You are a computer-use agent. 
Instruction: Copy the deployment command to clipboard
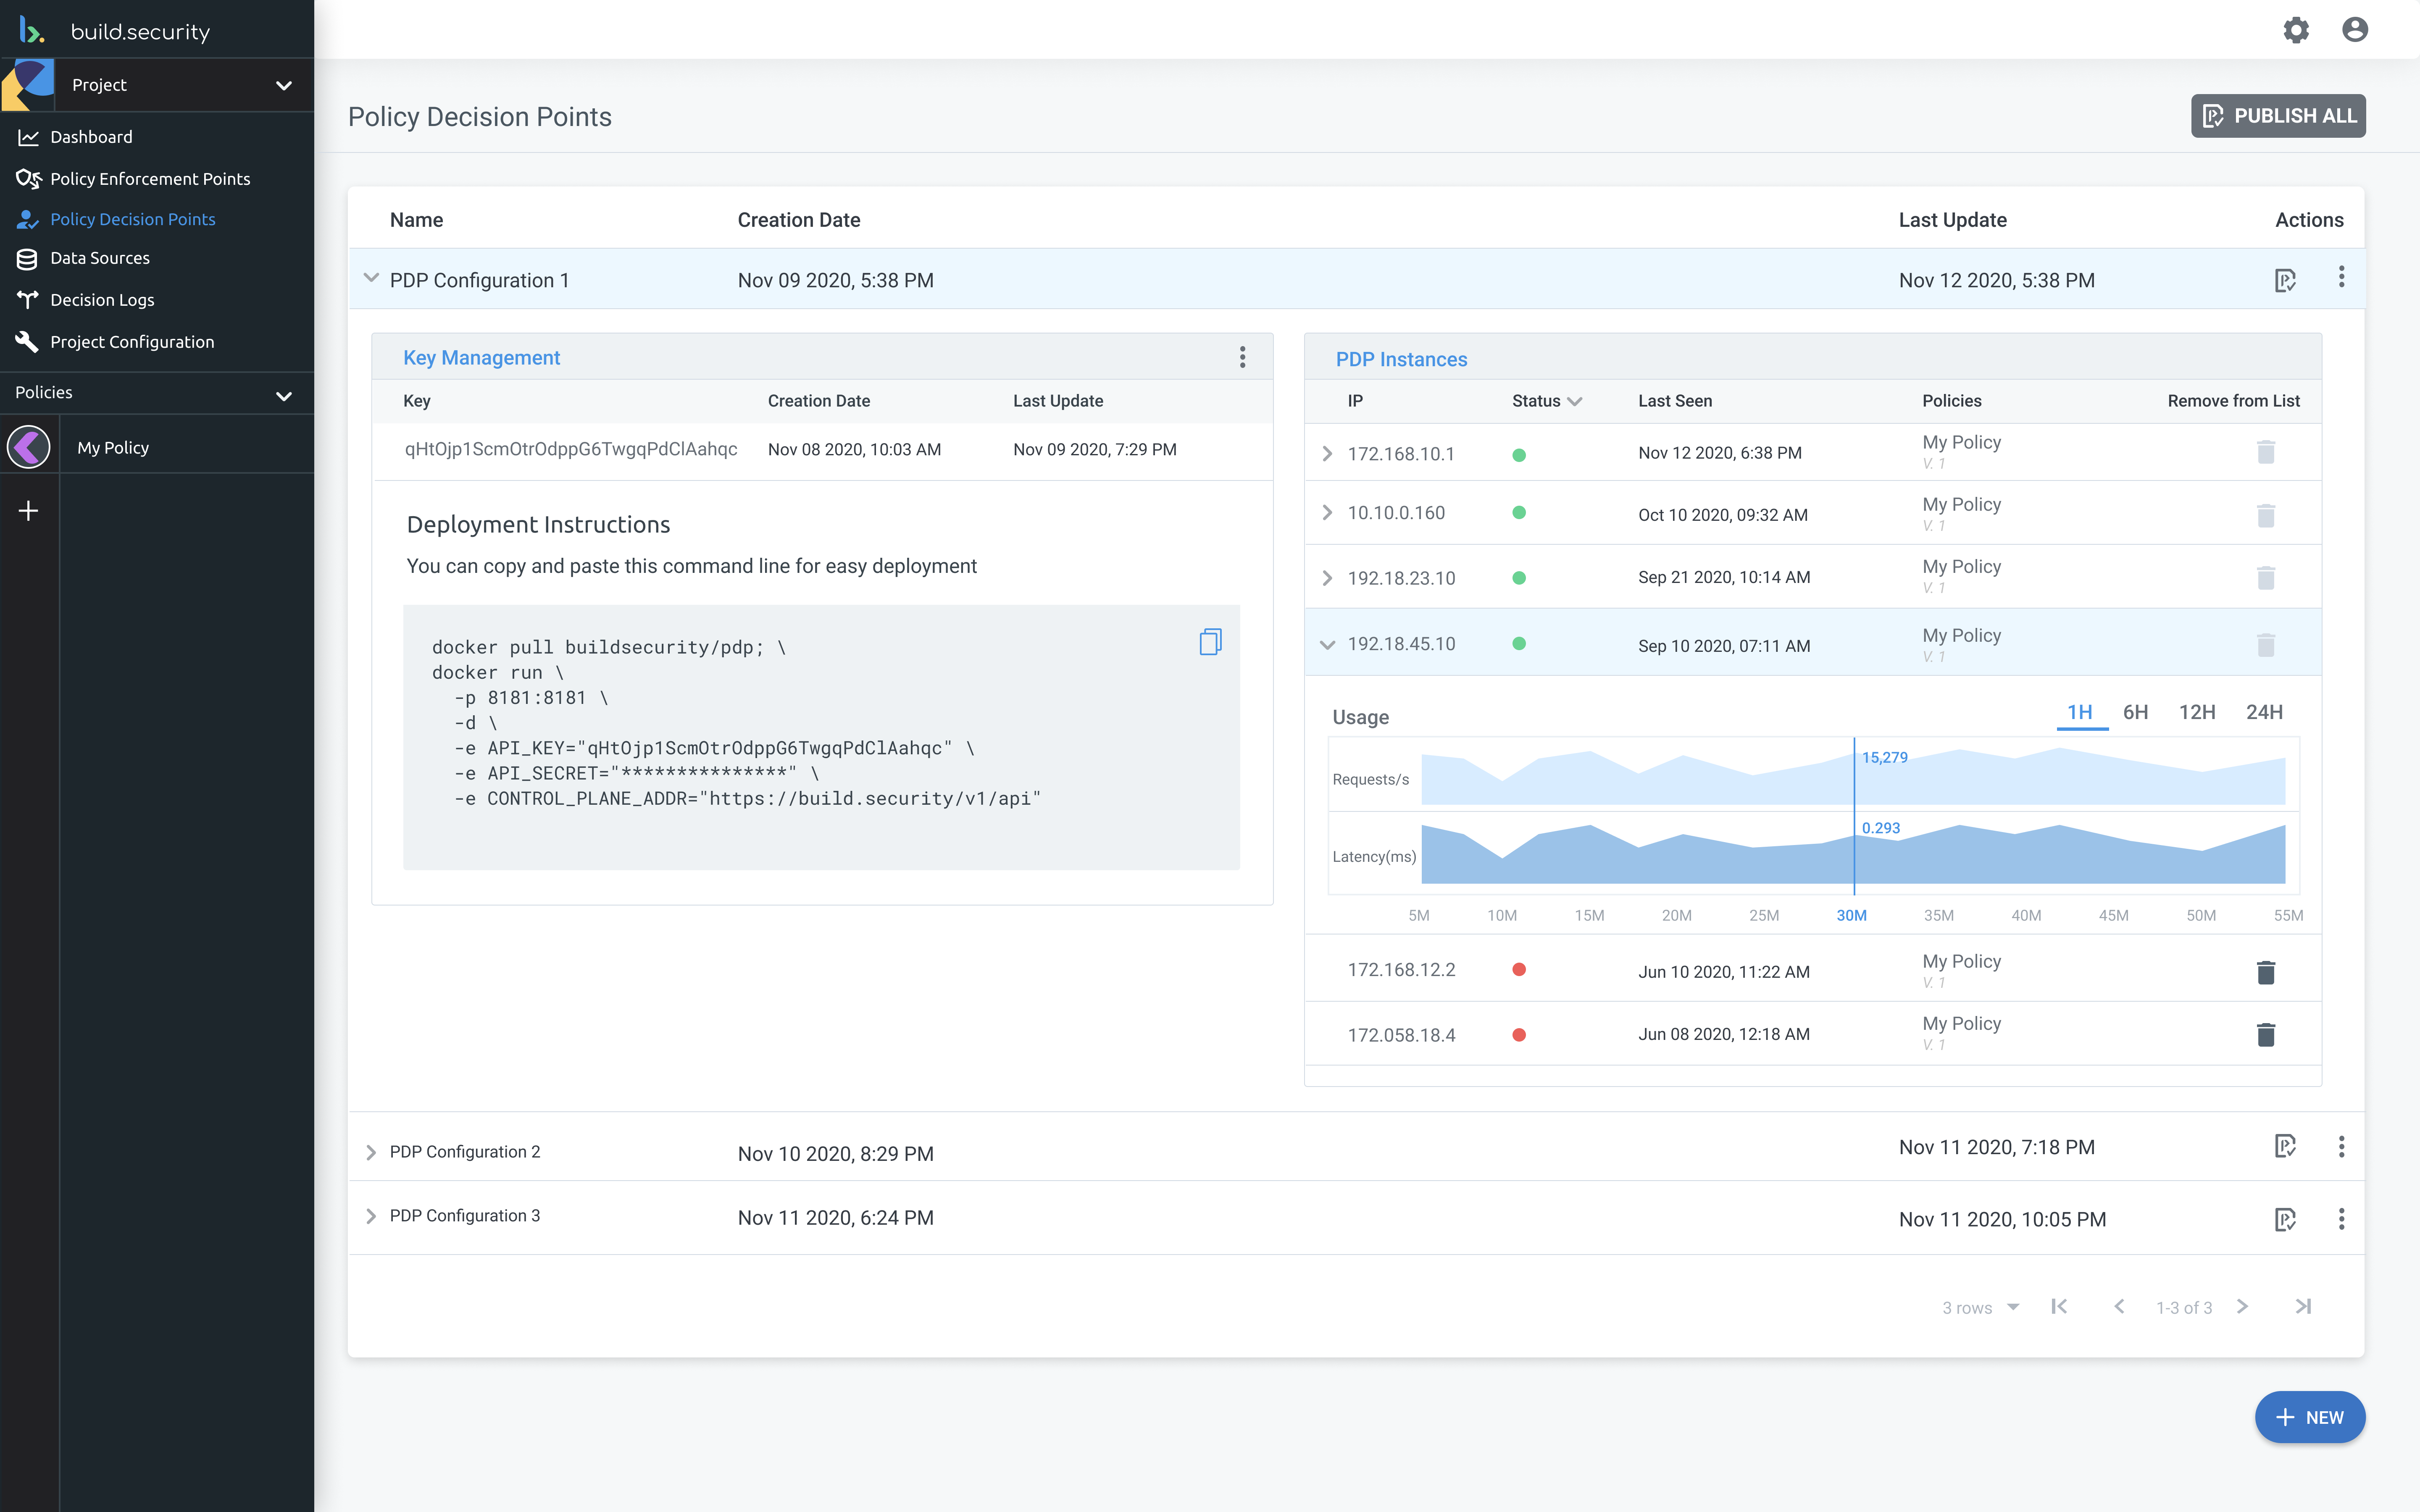1210,642
